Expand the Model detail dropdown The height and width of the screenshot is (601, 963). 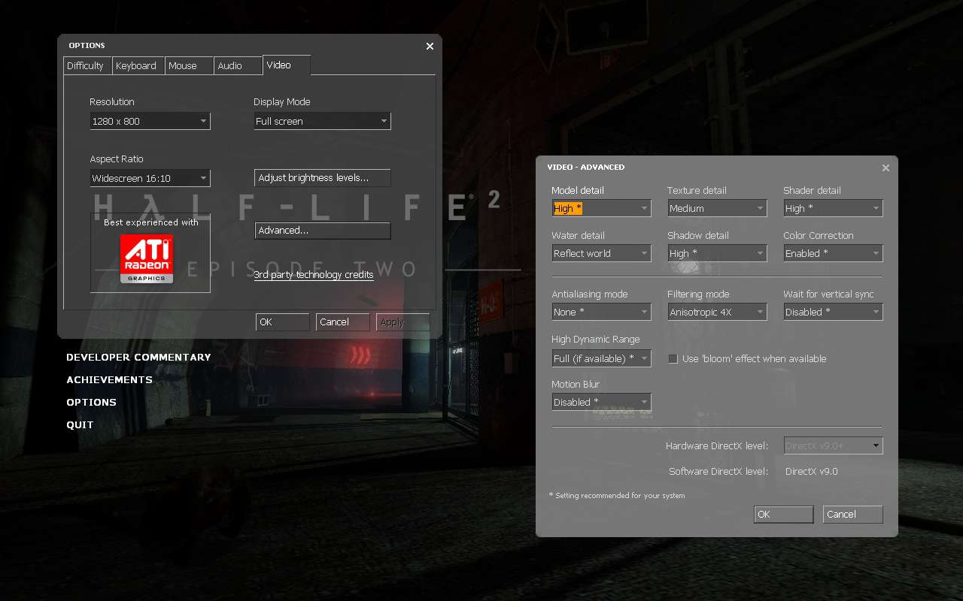click(x=601, y=208)
